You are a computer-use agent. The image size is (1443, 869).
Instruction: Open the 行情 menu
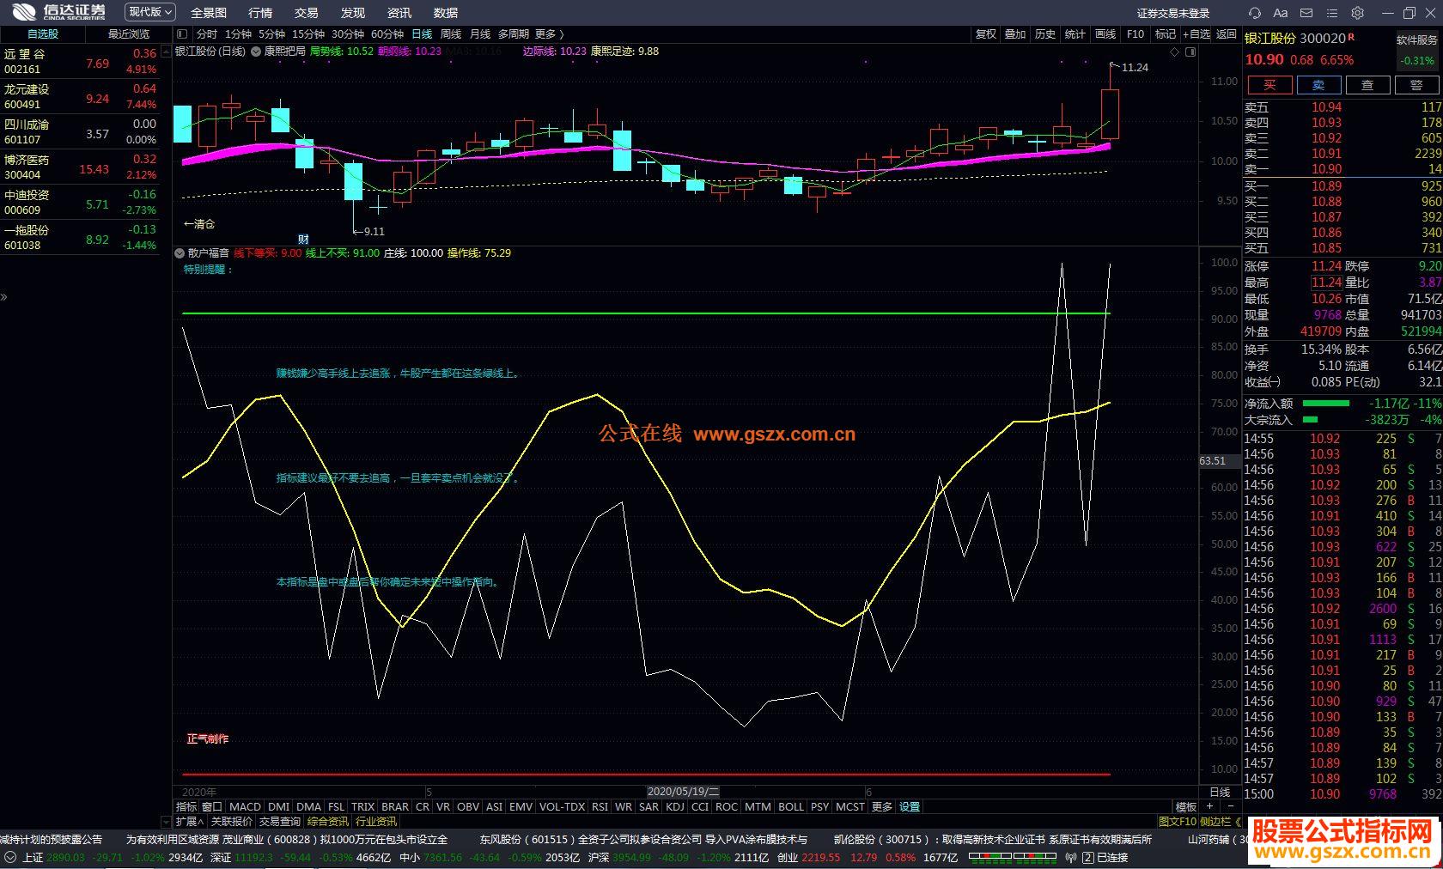point(260,13)
